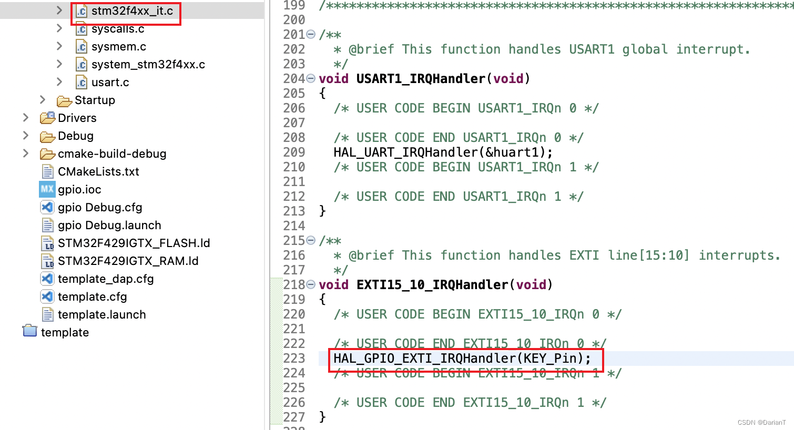Select gpio Debug.launch in the tree
The height and width of the screenshot is (430, 794).
(109, 226)
